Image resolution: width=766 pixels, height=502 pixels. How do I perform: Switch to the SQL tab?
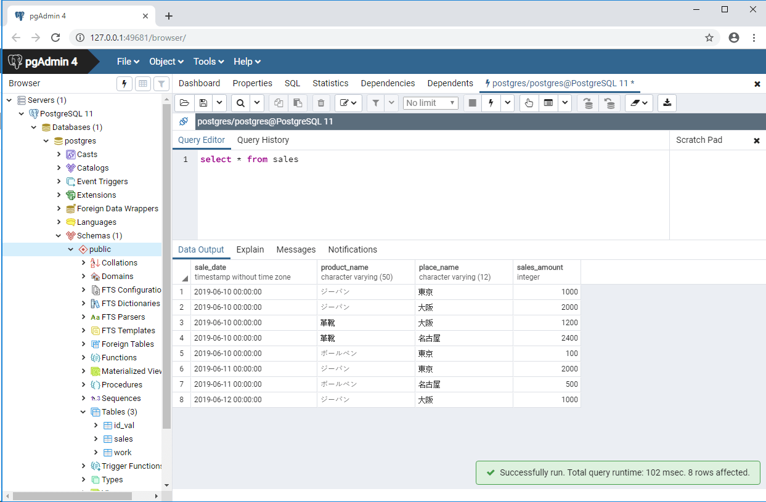tap(292, 83)
